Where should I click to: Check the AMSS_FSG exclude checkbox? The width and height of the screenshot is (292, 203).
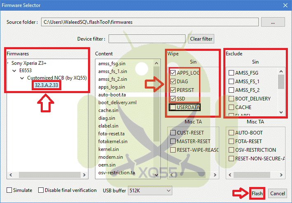pyautogui.click(x=231, y=73)
